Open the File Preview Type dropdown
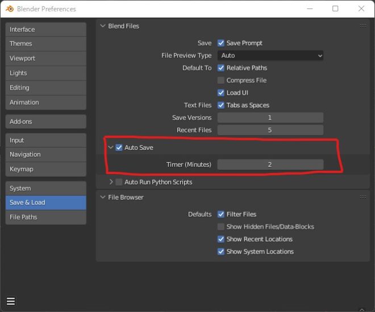Screen dimensions: 375x312 point(270,56)
